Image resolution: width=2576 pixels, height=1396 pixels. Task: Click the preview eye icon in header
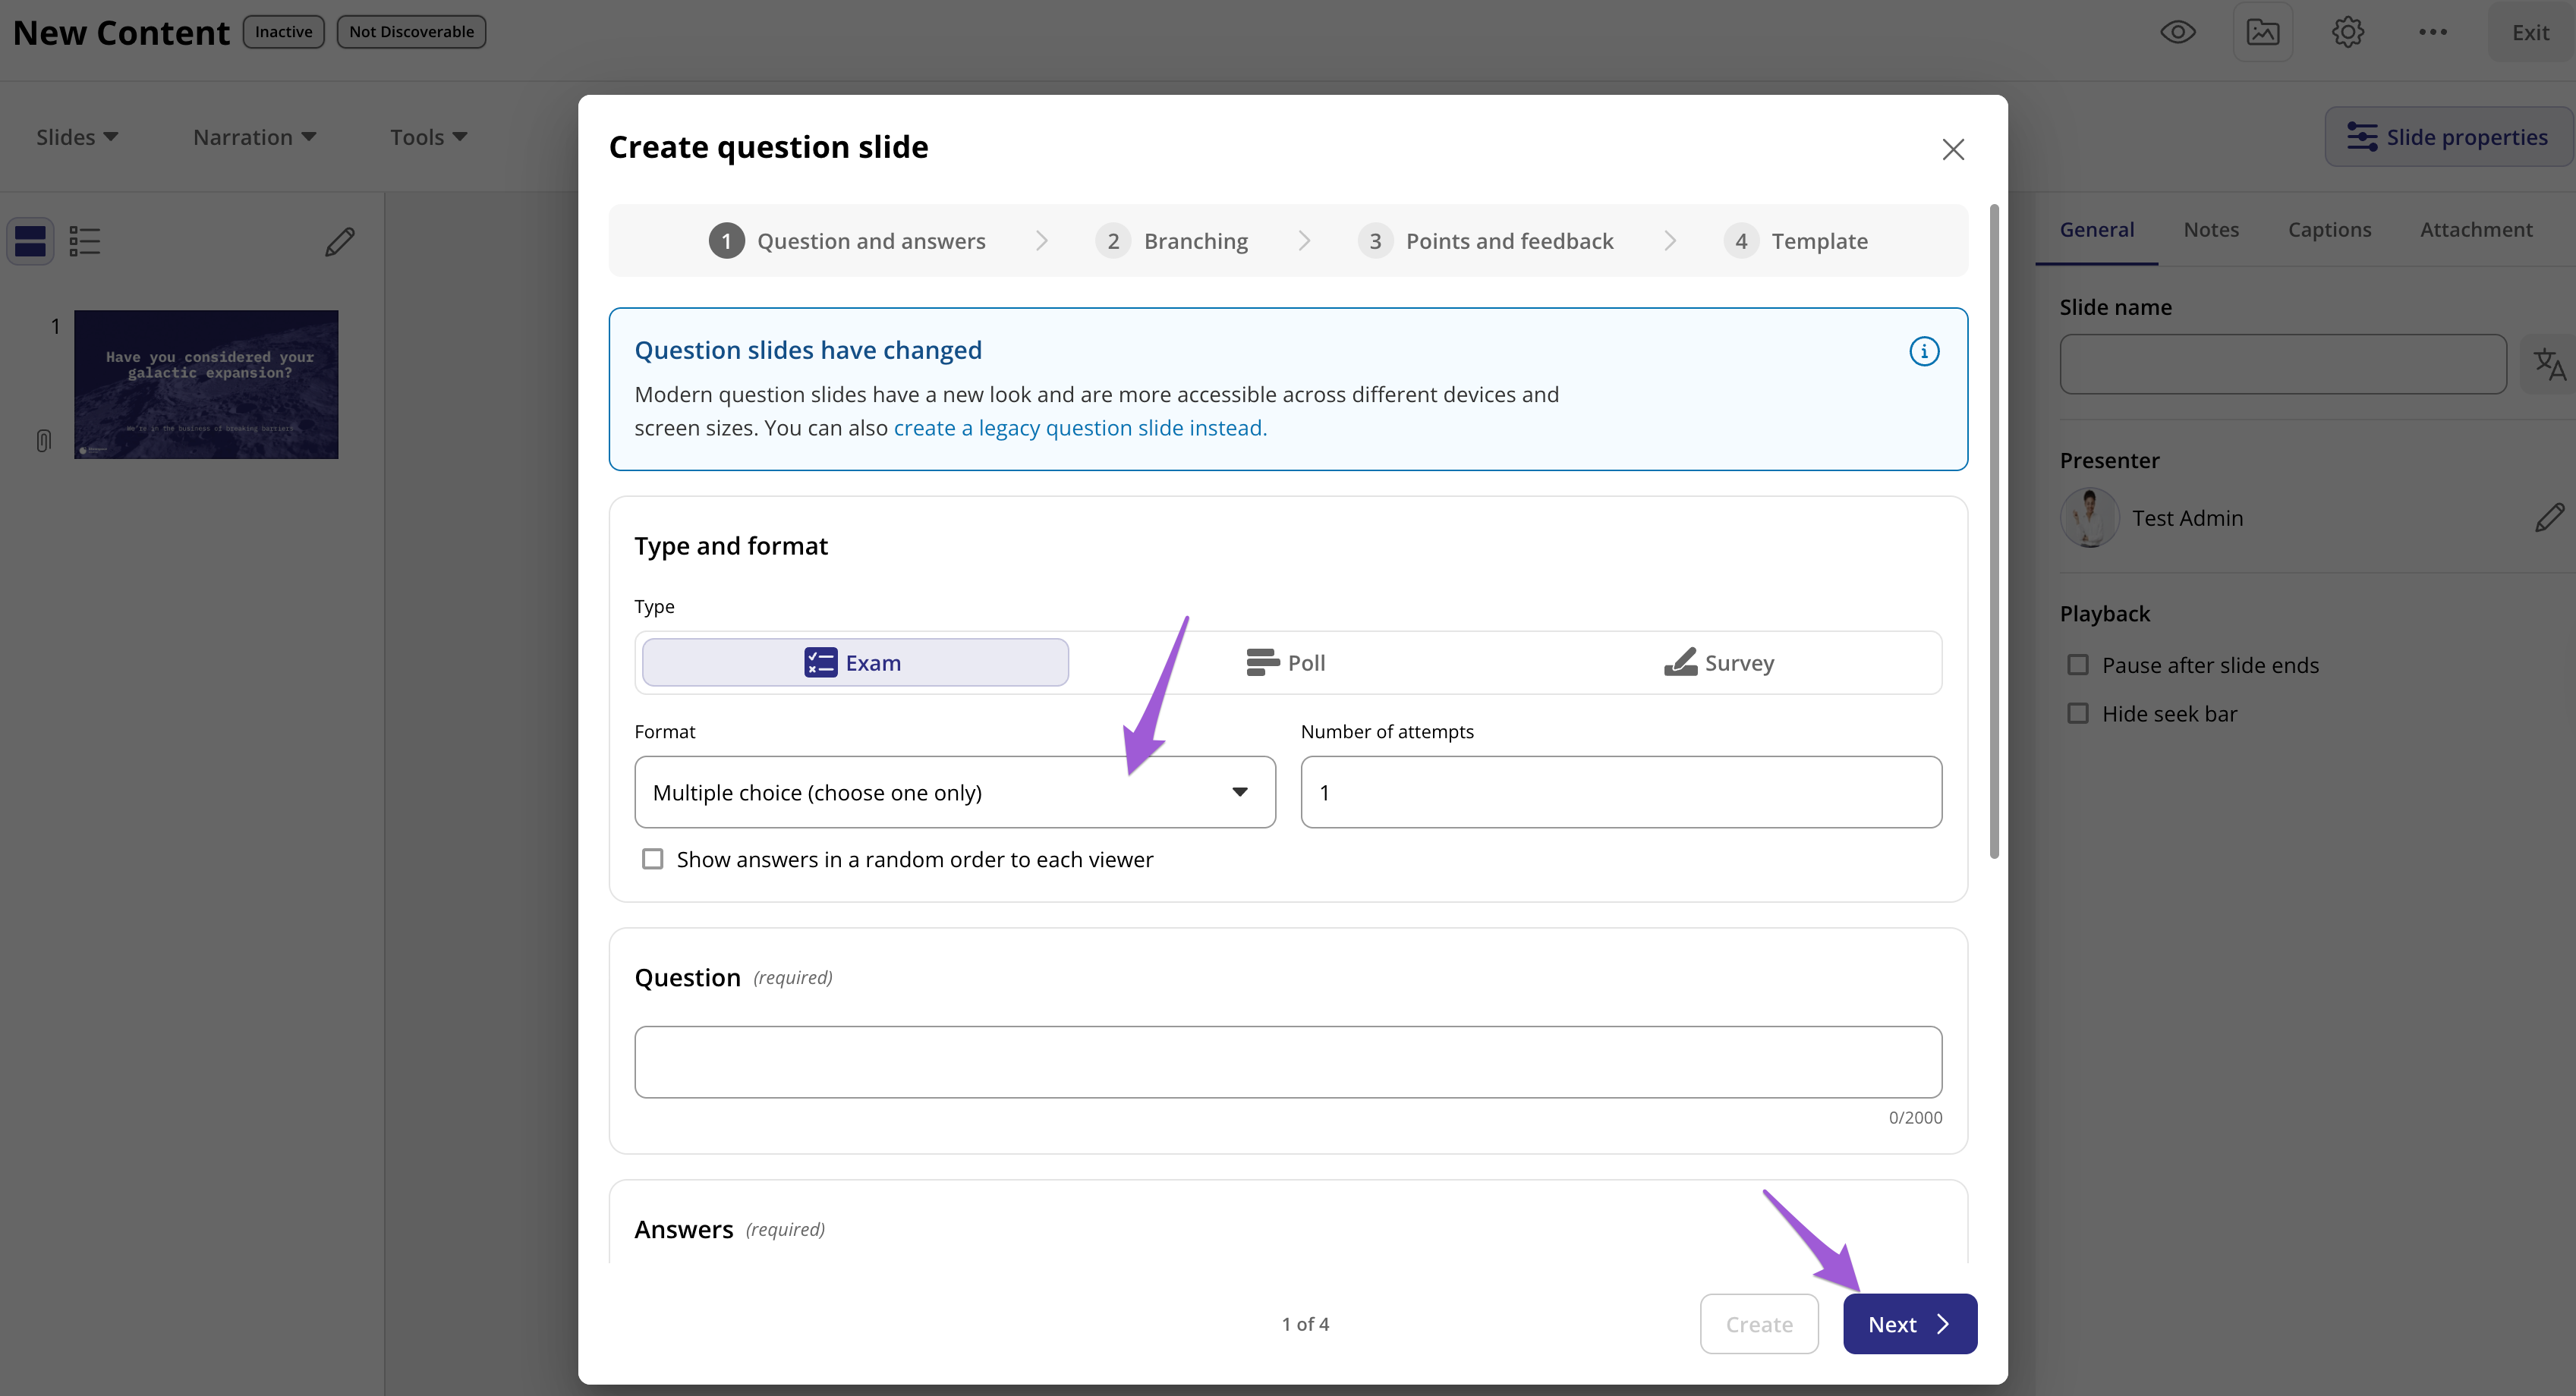click(x=2177, y=33)
